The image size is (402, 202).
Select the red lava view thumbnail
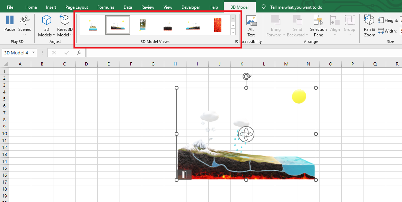coord(218,25)
